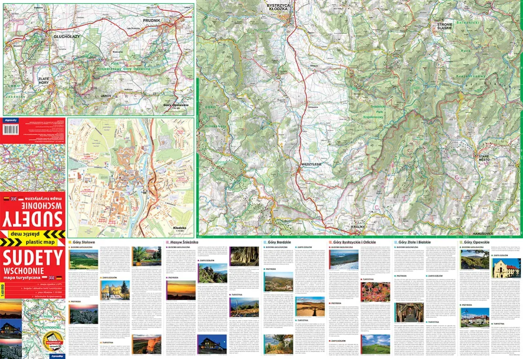Click the night chalet photo in Masyw Śnieżnika
This screenshot has height=359, width=523.
coord(212,344)
